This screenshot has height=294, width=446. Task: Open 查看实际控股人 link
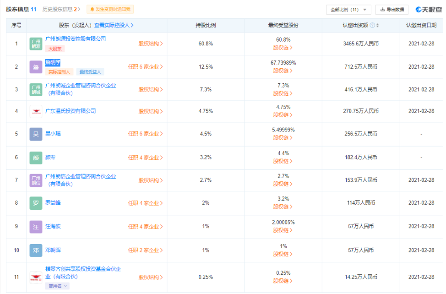pyautogui.click(x=114, y=25)
